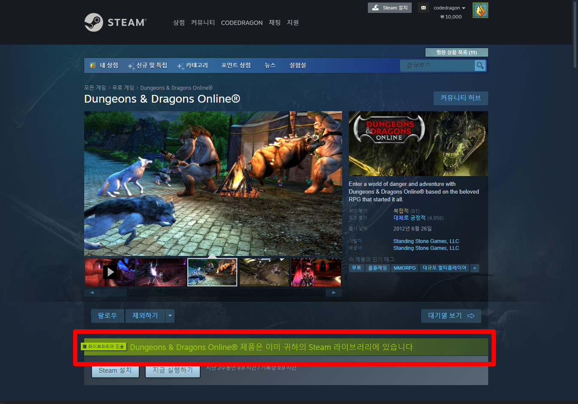Click the plus tag button
Image resolution: width=578 pixels, height=404 pixels.
[474, 268]
